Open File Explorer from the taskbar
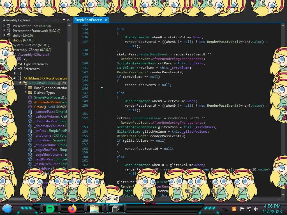The width and height of the screenshot is (287, 215). [94, 209]
